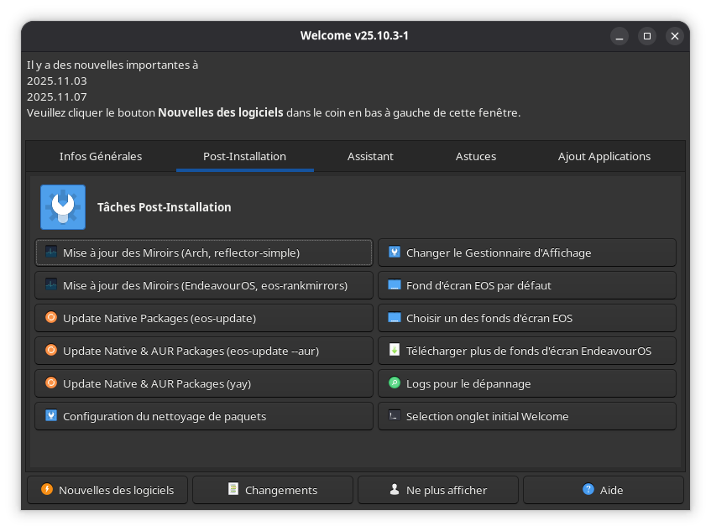Open the Assistant tab

coord(370,156)
